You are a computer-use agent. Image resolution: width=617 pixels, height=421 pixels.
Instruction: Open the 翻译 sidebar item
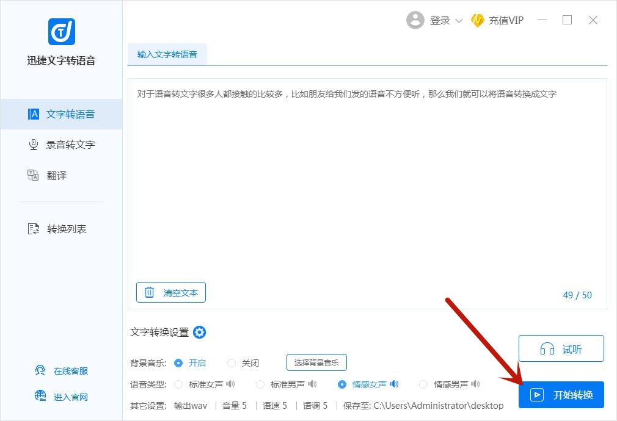pos(61,175)
